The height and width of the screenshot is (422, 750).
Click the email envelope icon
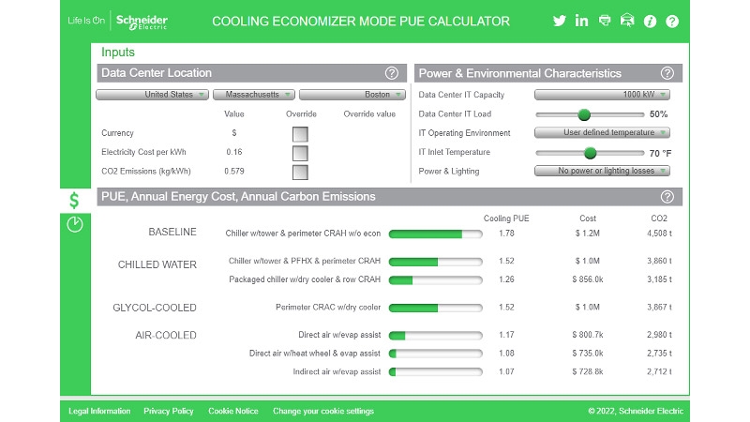click(627, 21)
